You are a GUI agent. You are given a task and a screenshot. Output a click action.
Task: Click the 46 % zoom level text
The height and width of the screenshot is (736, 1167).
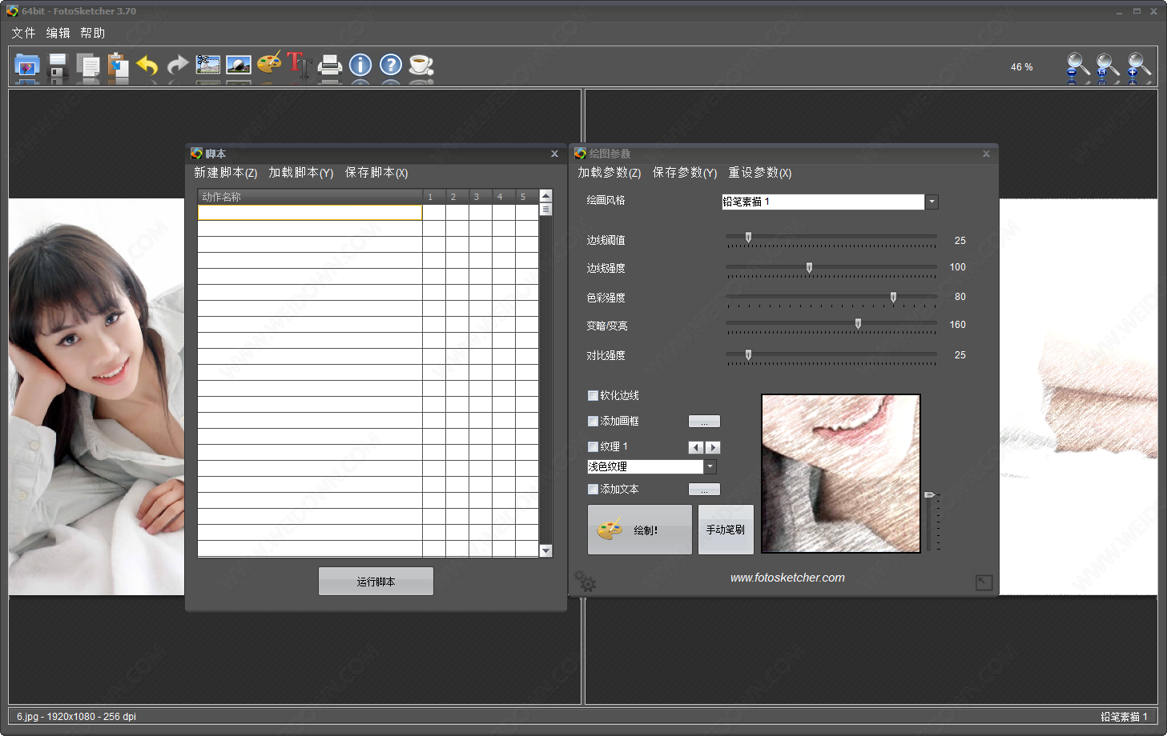pos(1021,67)
